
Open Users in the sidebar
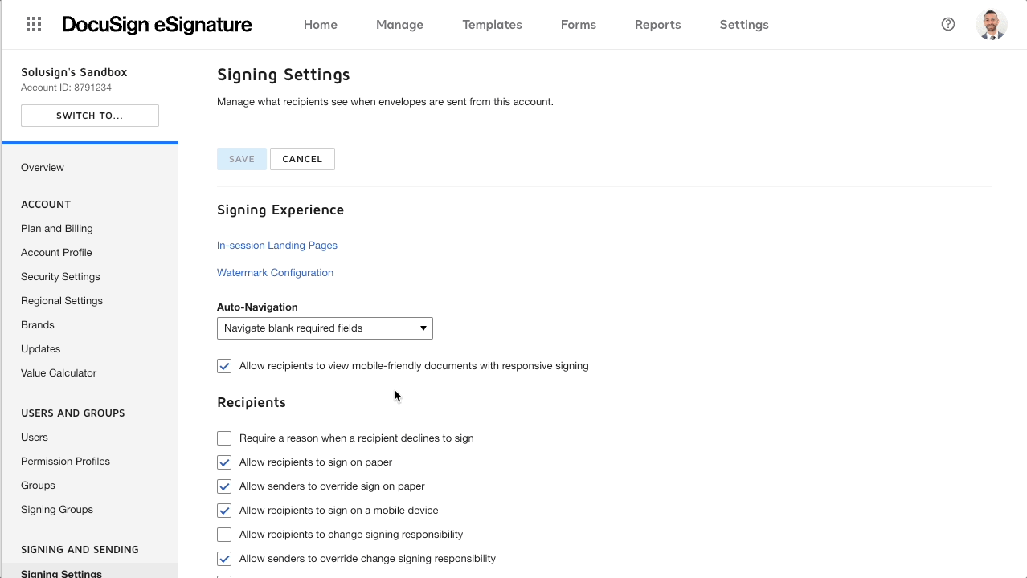(x=35, y=438)
